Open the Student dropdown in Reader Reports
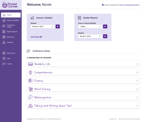145x122 pixels. (x=90, y=36)
